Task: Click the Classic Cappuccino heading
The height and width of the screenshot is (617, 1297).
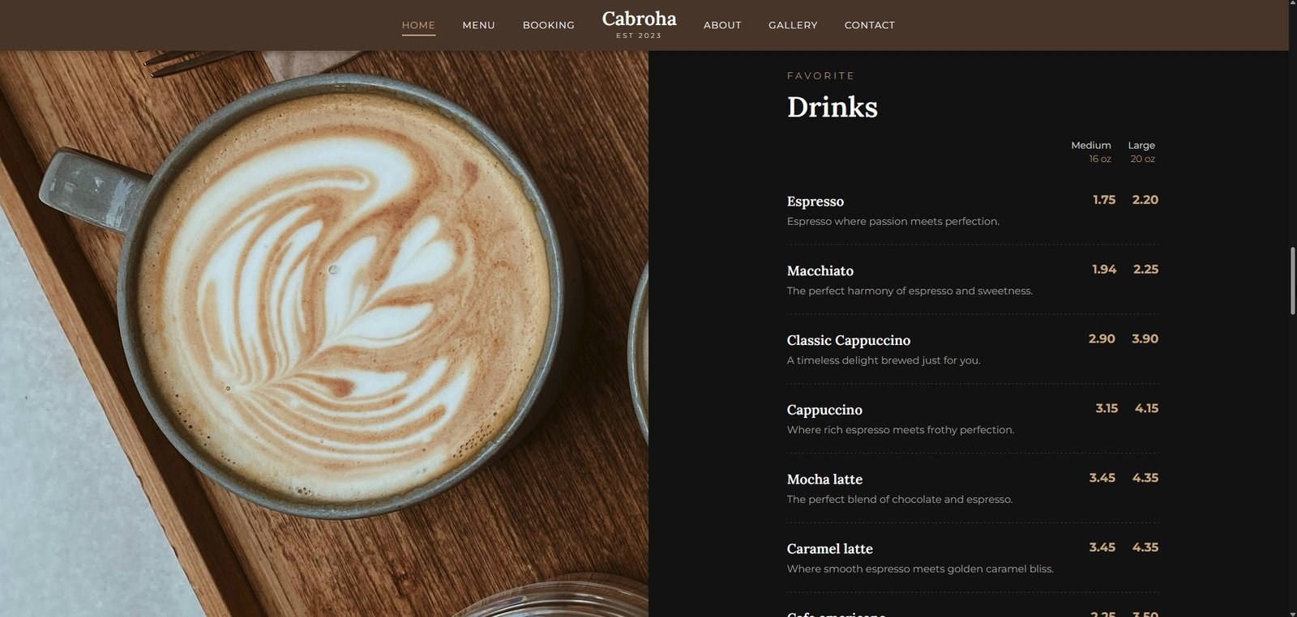Action: pos(848,341)
